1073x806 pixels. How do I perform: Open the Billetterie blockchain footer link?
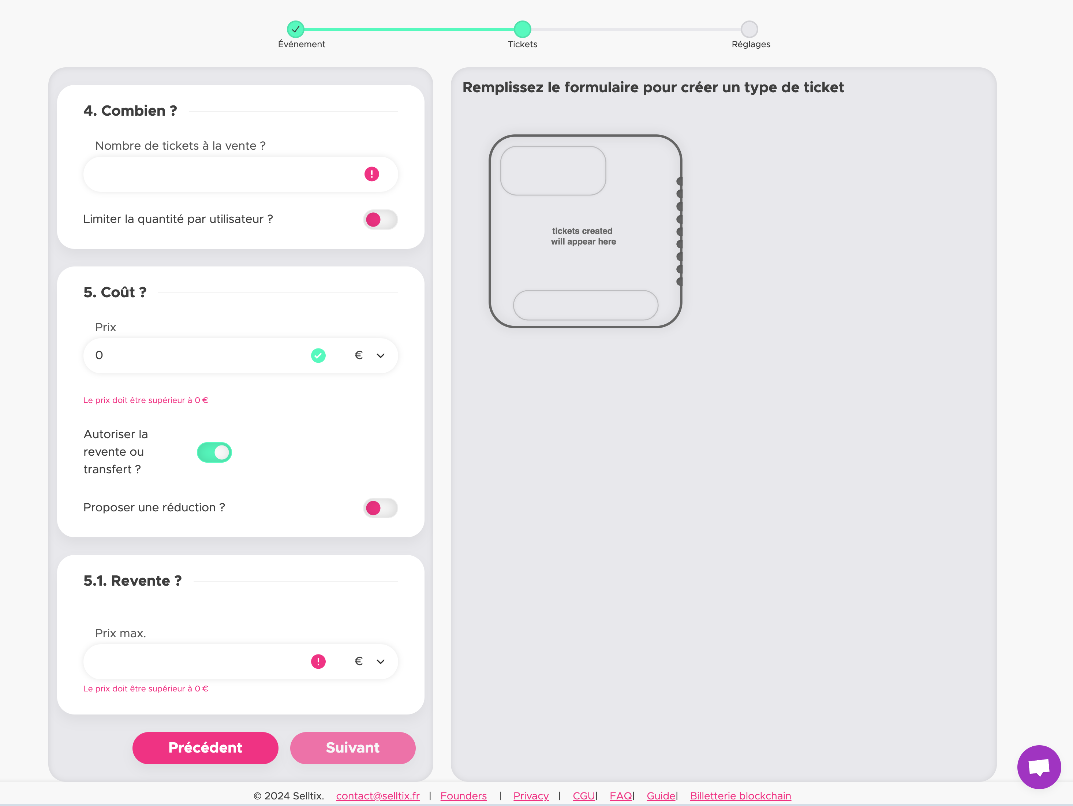(740, 796)
